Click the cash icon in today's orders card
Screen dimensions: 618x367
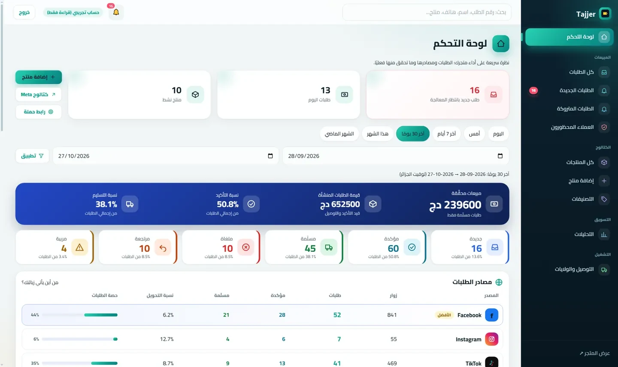[x=345, y=95]
